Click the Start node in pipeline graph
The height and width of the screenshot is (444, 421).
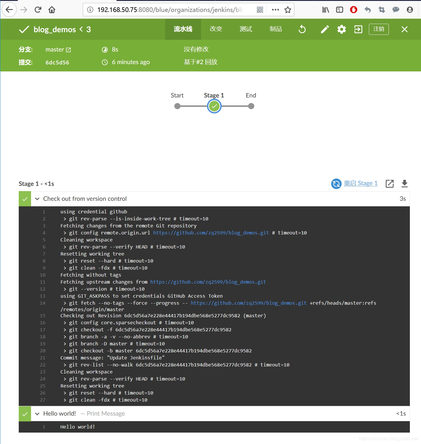[177, 106]
